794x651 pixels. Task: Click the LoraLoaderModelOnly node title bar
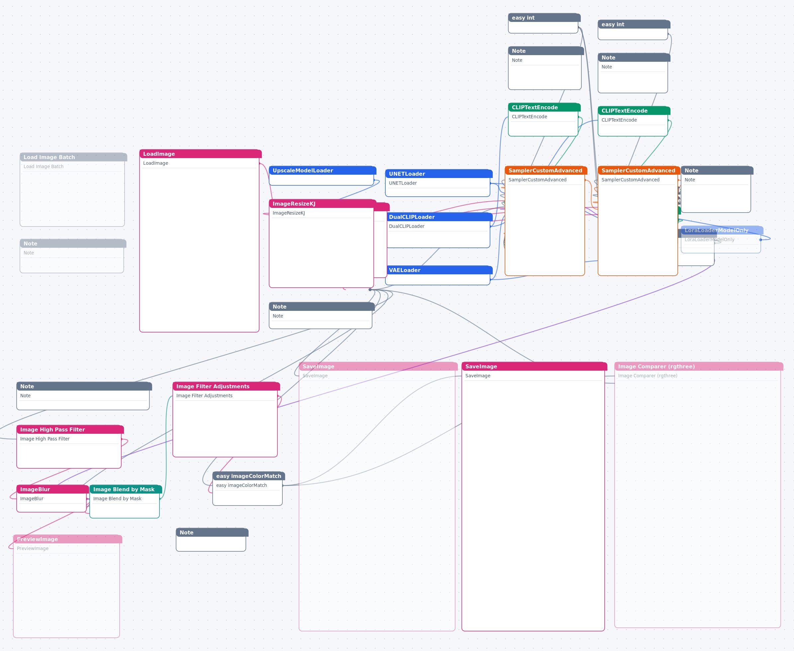722,230
